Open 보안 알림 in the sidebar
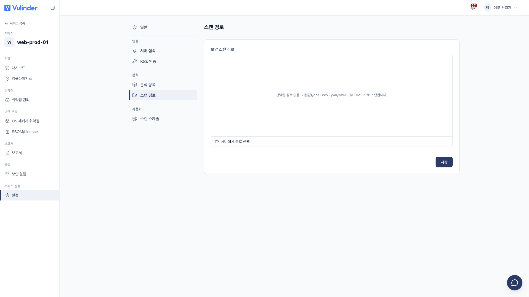 (x=30, y=174)
